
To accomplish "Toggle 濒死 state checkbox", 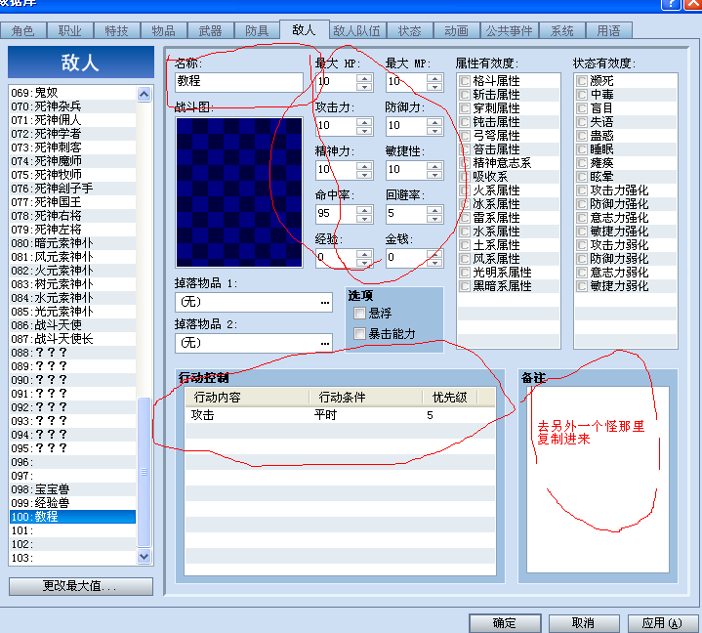I will pyautogui.click(x=582, y=81).
